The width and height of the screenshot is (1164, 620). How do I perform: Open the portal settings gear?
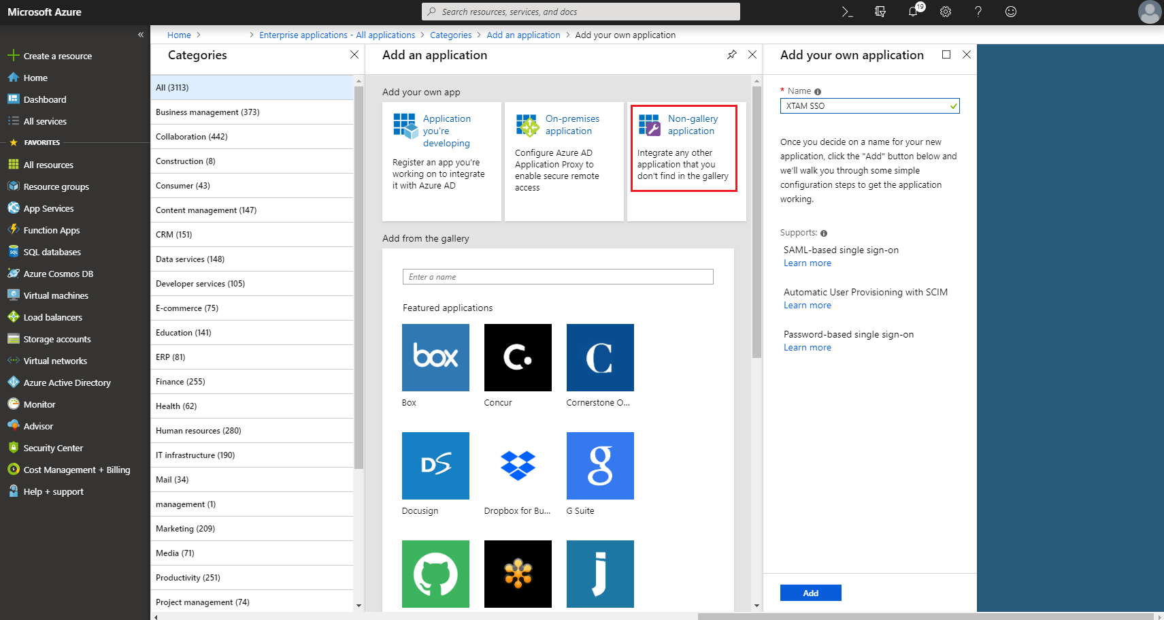pos(946,12)
